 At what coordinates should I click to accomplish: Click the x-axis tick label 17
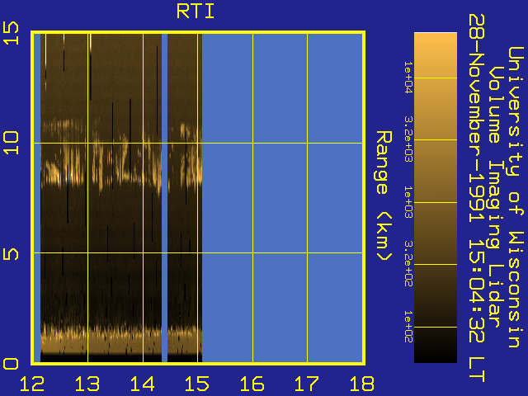pyautogui.click(x=307, y=384)
